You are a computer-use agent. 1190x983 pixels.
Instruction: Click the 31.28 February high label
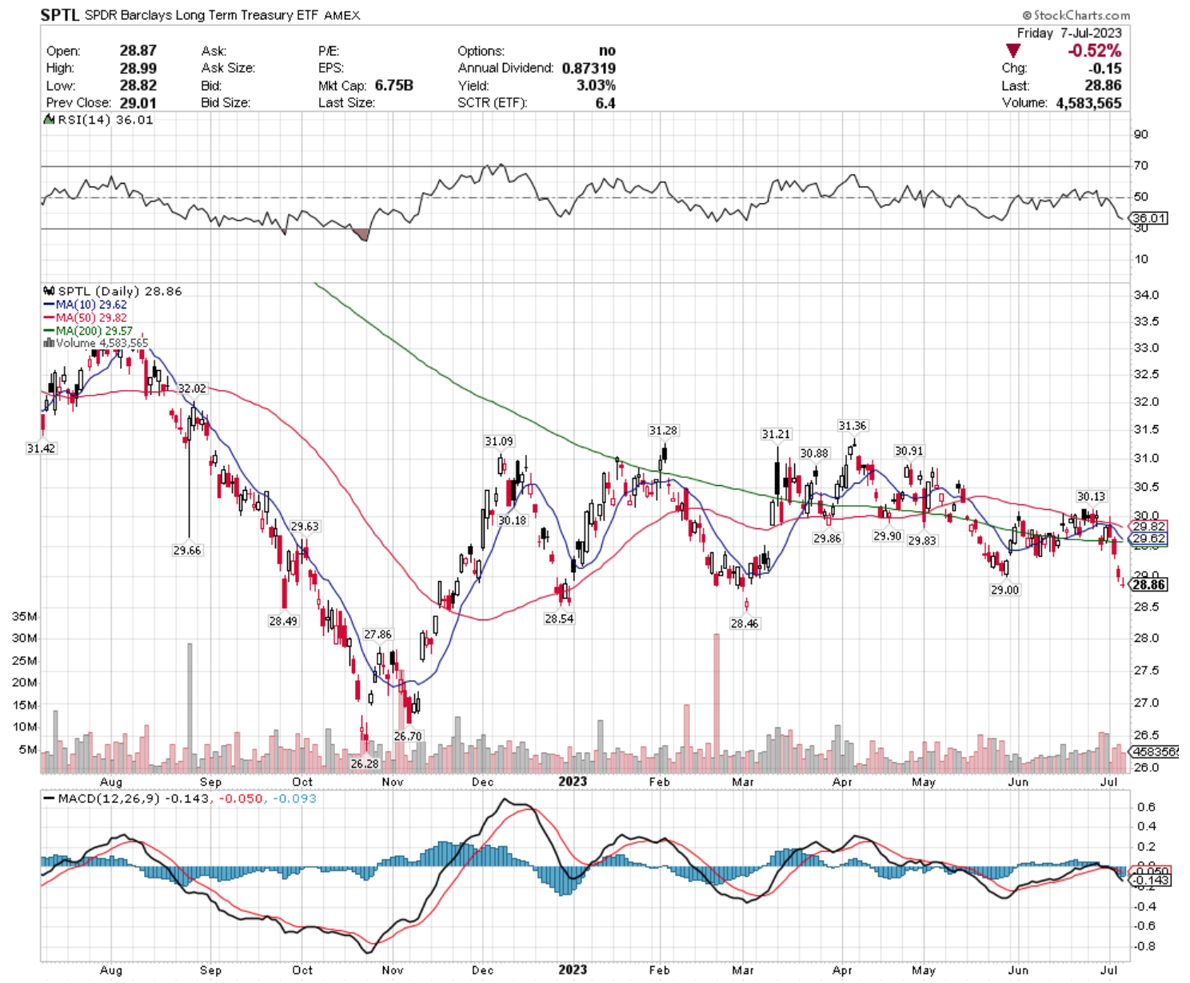click(x=663, y=430)
